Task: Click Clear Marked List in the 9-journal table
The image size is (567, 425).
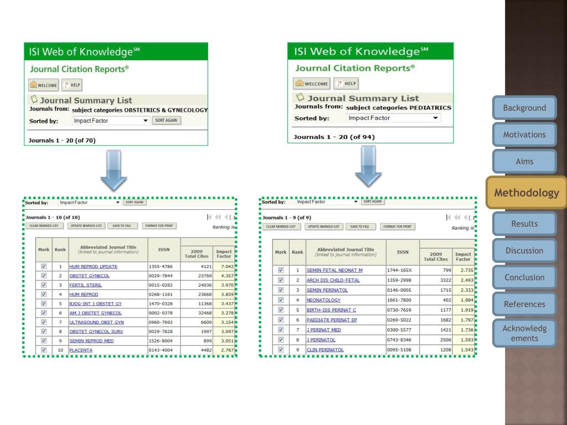Action: (x=281, y=226)
